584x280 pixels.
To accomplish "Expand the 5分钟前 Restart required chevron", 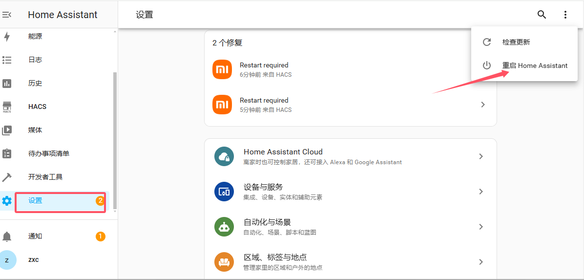I will click(483, 105).
